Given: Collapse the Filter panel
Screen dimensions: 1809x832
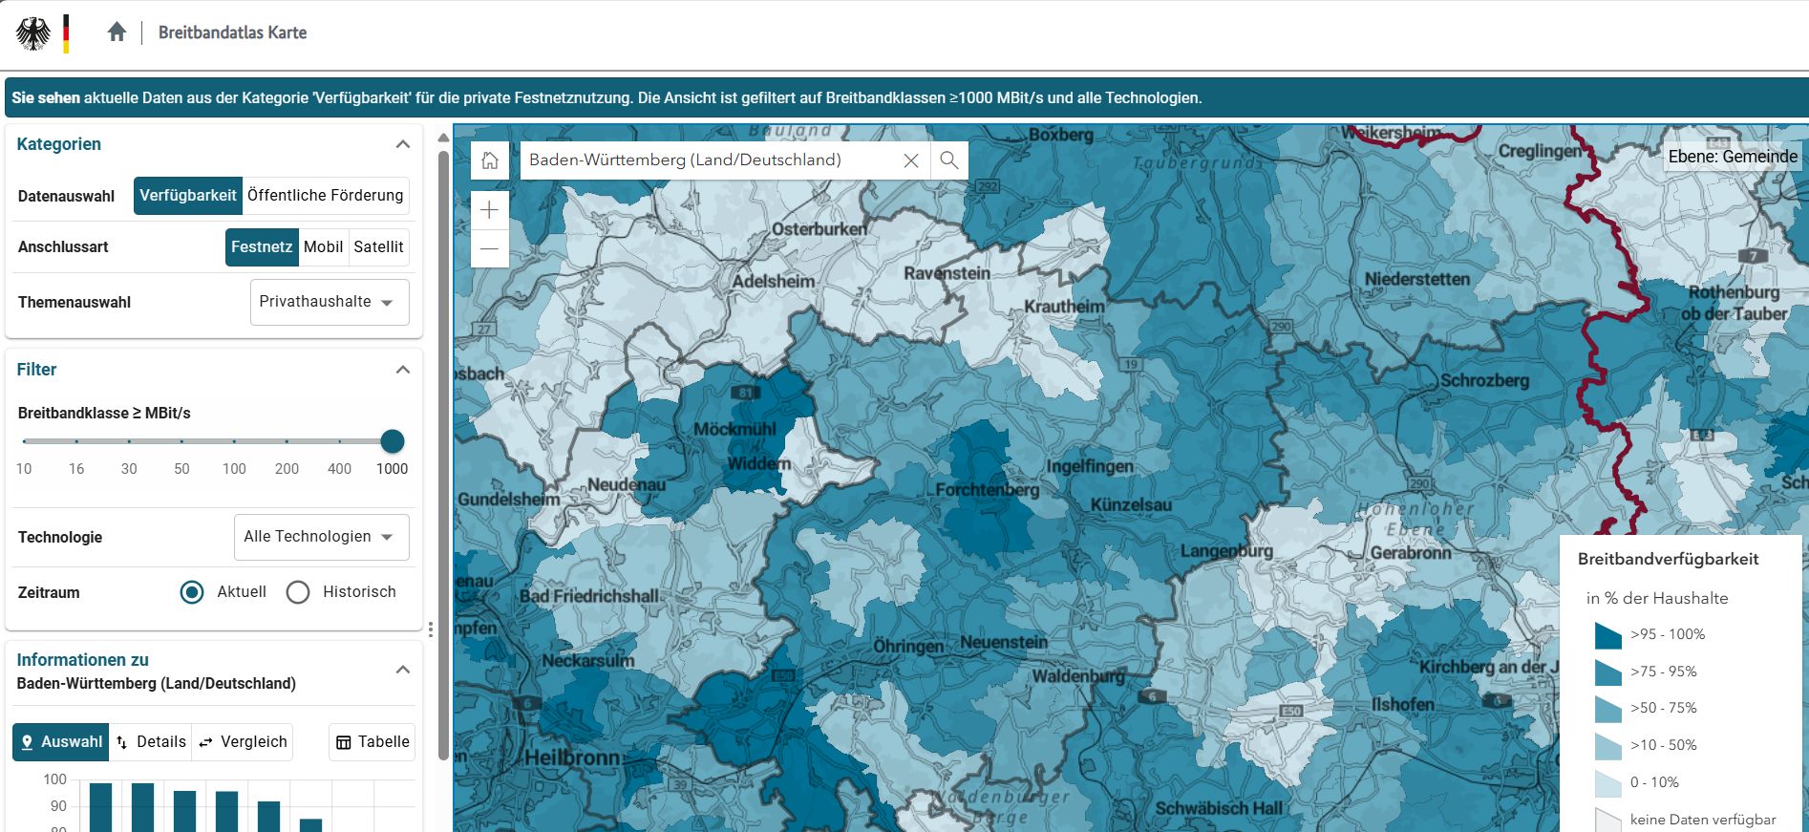Looking at the screenshot, I should click(403, 370).
